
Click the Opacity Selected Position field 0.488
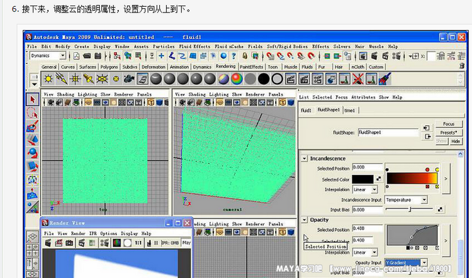pos(367,228)
